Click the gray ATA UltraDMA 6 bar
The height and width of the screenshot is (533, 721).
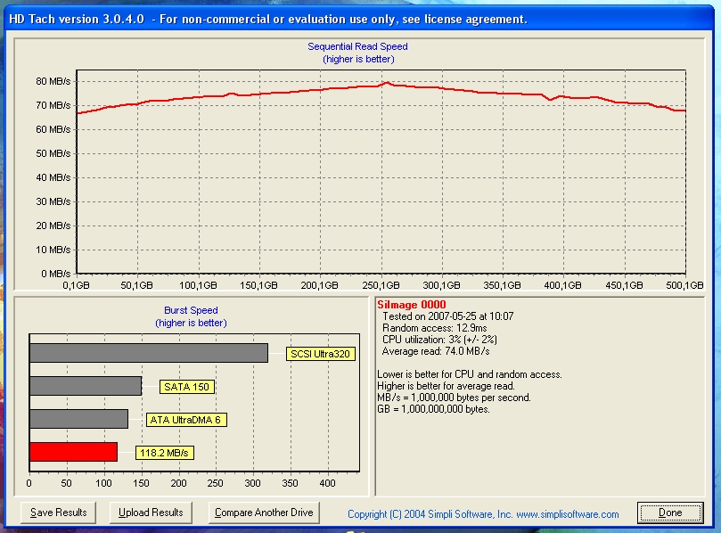78,419
